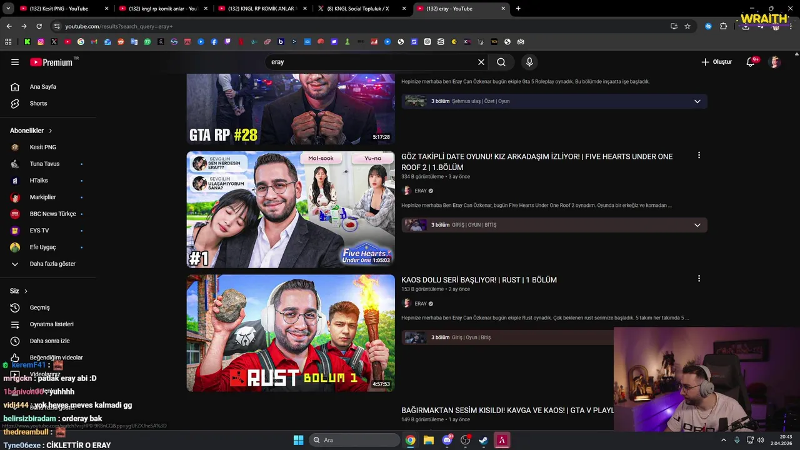Open the tab search dropdown arrow
The width and height of the screenshot is (800, 450).
click(x=8, y=9)
